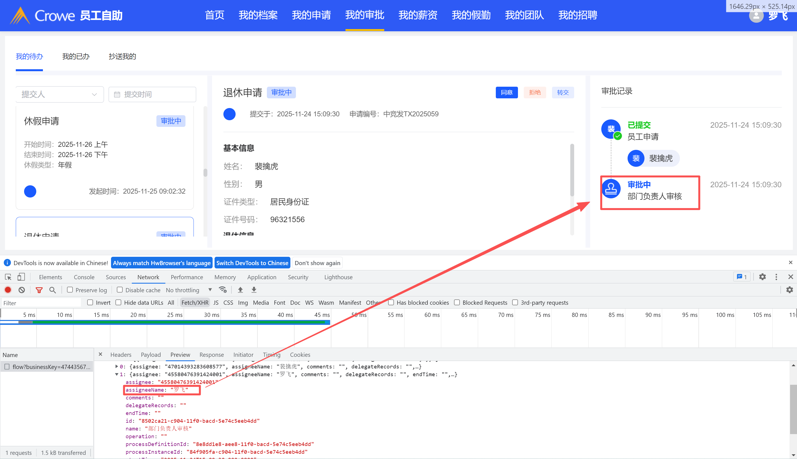The width and height of the screenshot is (797, 459).
Task: Open the 提交人 dropdown selector
Action: (60, 94)
